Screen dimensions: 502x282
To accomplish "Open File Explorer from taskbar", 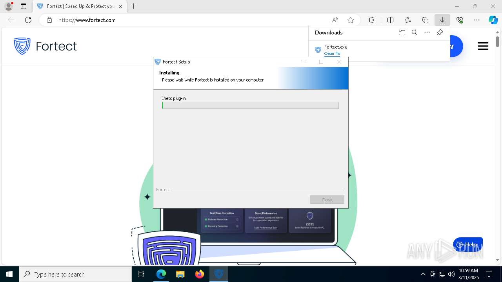I will [x=180, y=274].
